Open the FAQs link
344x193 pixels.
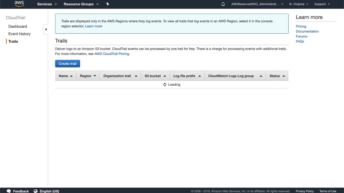tap(300, 41)
